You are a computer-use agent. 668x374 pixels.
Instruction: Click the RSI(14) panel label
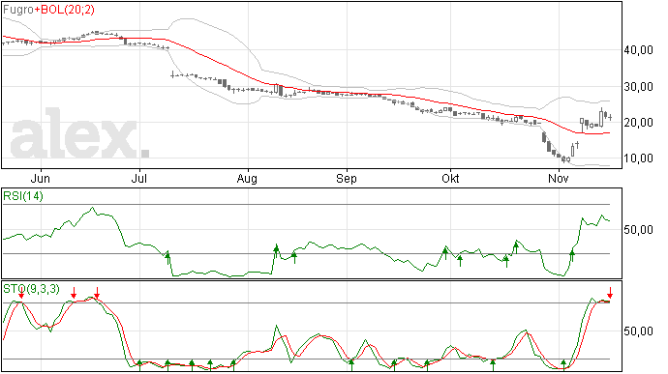23,196
